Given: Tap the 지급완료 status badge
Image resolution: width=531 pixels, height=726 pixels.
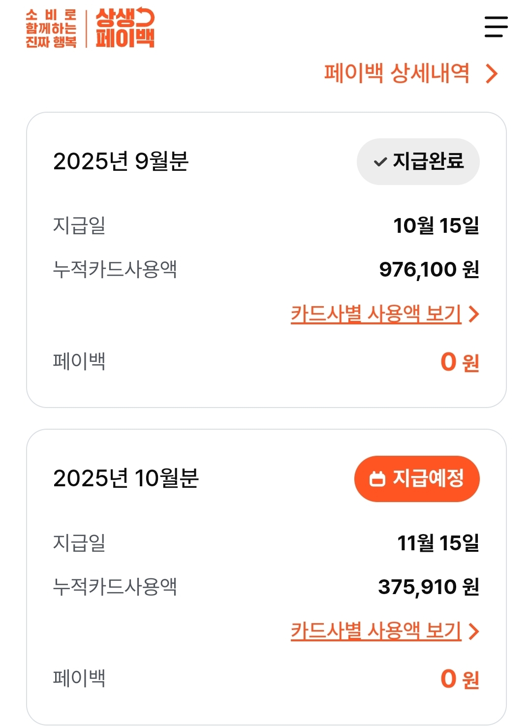Looking at the screenshot, I should [418, 161].
